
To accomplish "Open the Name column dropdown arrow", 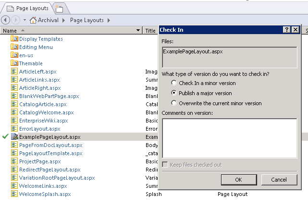I will (x=138, y=31).
